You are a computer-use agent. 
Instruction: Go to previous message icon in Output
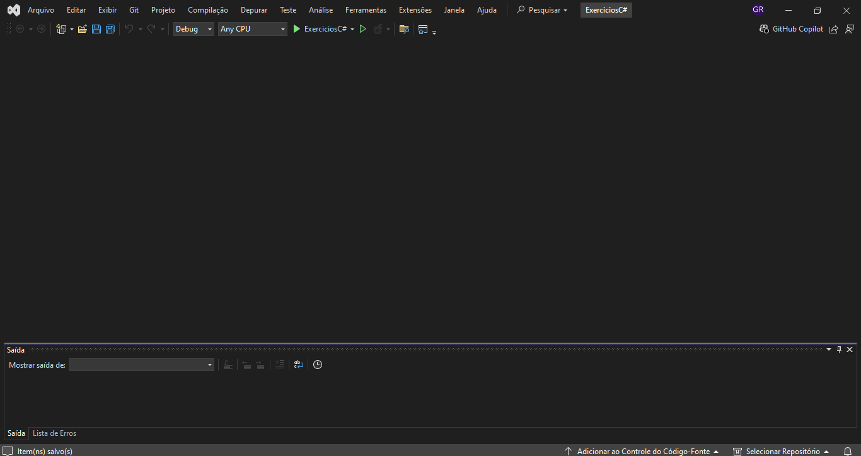pyautogui.click(x=246, y=365)
